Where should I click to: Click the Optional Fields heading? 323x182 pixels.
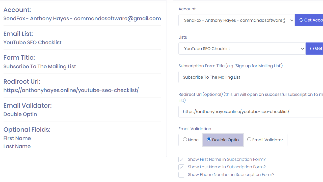[x=27, y=130]
